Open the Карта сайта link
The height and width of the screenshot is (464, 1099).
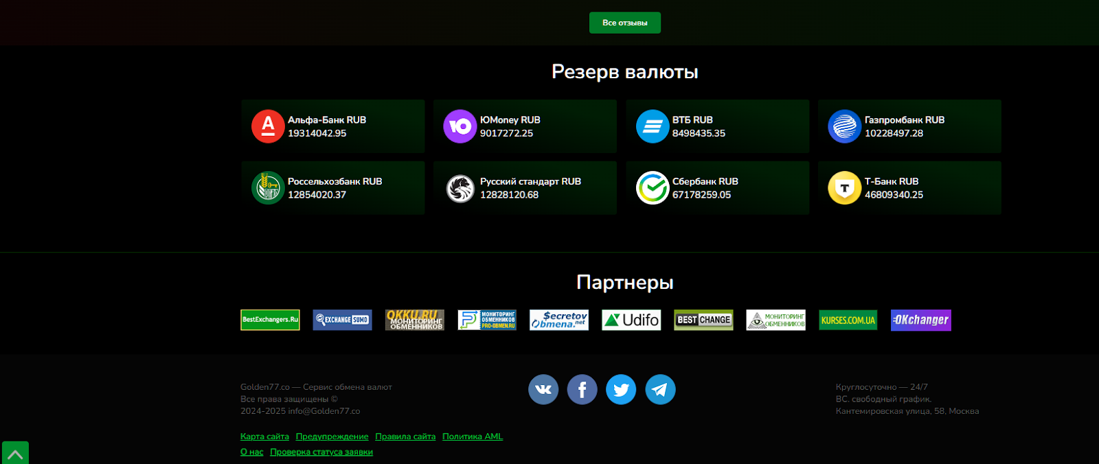pos(264,437)
